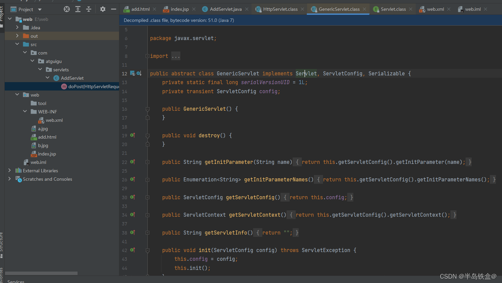Hide the Project panel with minus icon
The width and height of the screenshot is (502, 283).
(x=114, y=9)
